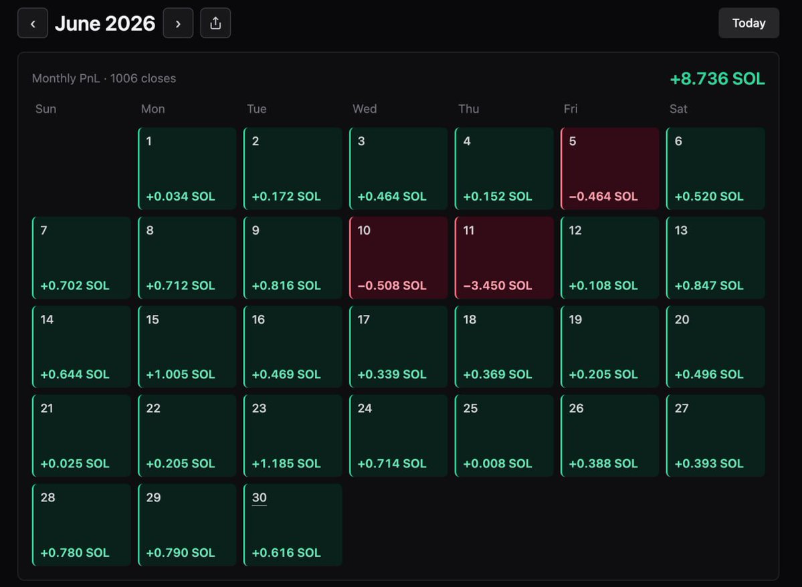Open day 16 with +0.469 SOL

(x=293, y=347)
